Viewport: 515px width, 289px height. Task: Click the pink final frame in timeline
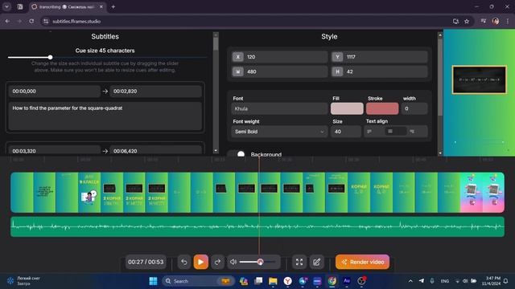tap(493, 193)
